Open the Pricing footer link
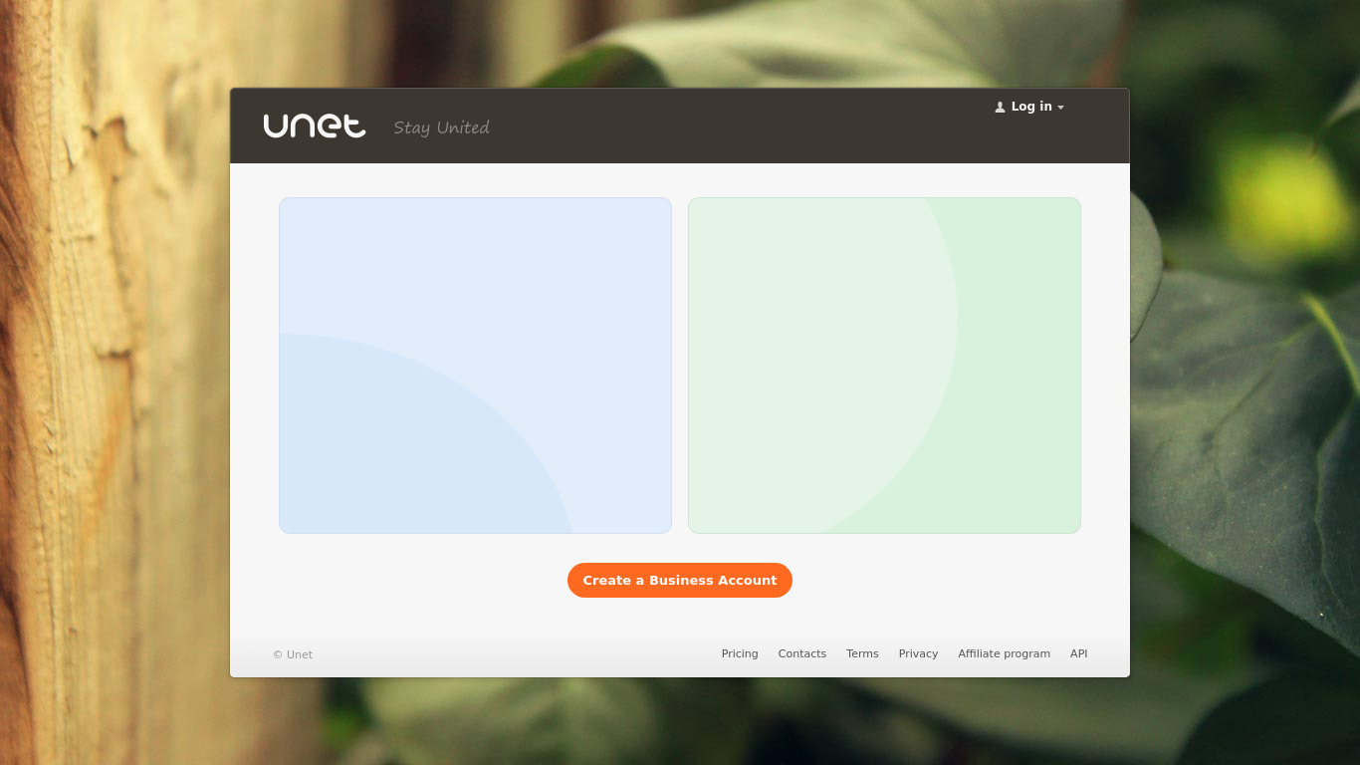Image resolution: width=1360 pixels, height=765 pixels. [740, 654]
